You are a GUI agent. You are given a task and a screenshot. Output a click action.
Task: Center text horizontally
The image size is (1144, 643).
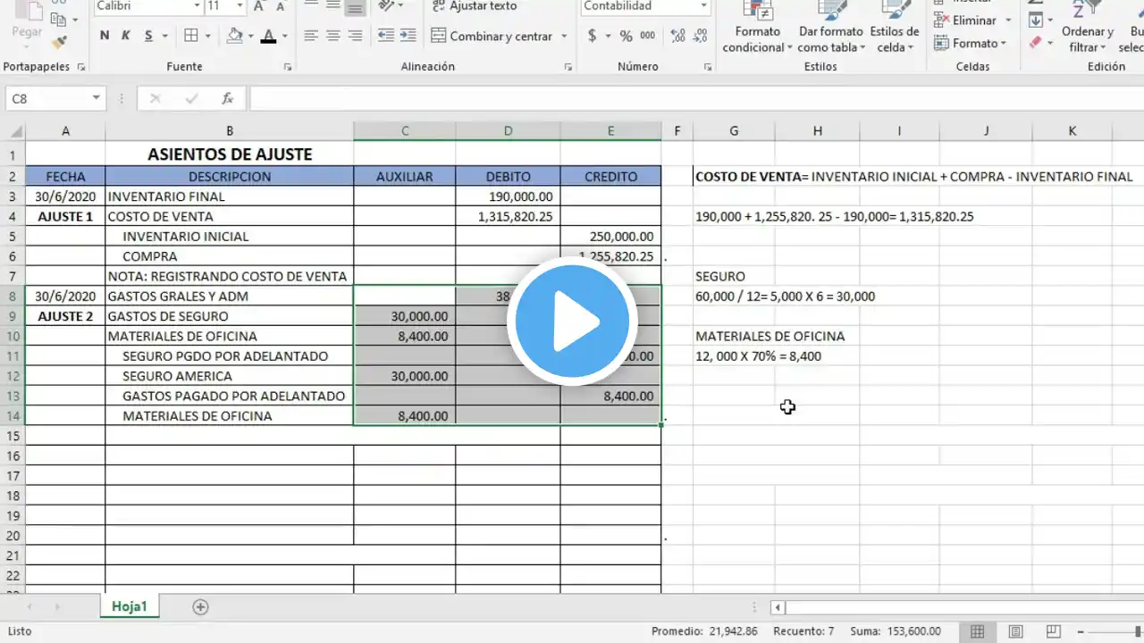pyautogui.click(x=333, y=36)
